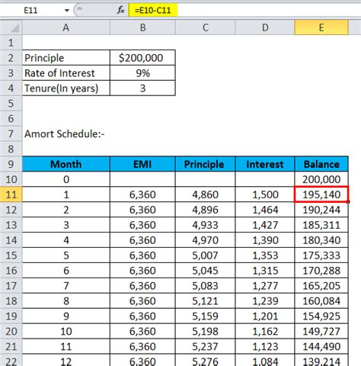Click the 'Balance' table header
The height and width of the screenshot is (366, 361).
coord(321,164)
